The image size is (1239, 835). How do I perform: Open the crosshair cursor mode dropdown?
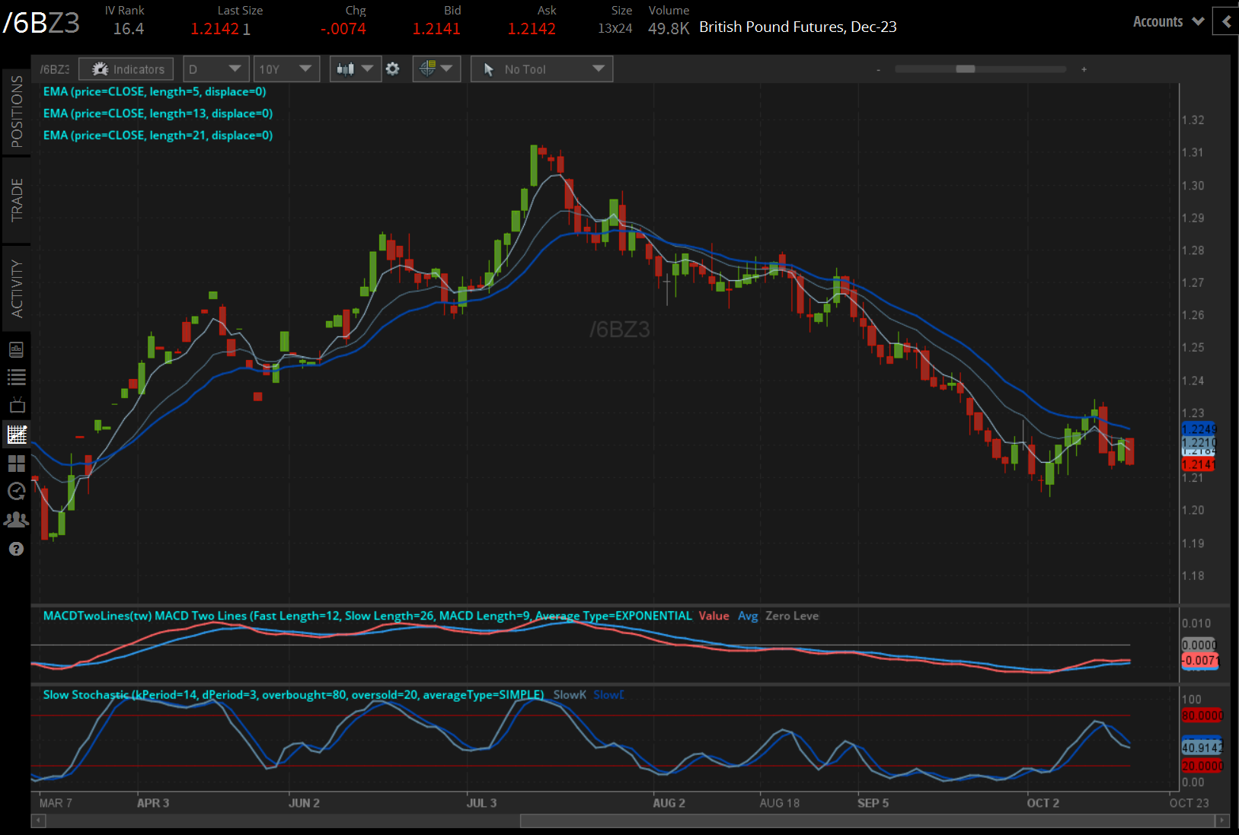coord(436,69)
